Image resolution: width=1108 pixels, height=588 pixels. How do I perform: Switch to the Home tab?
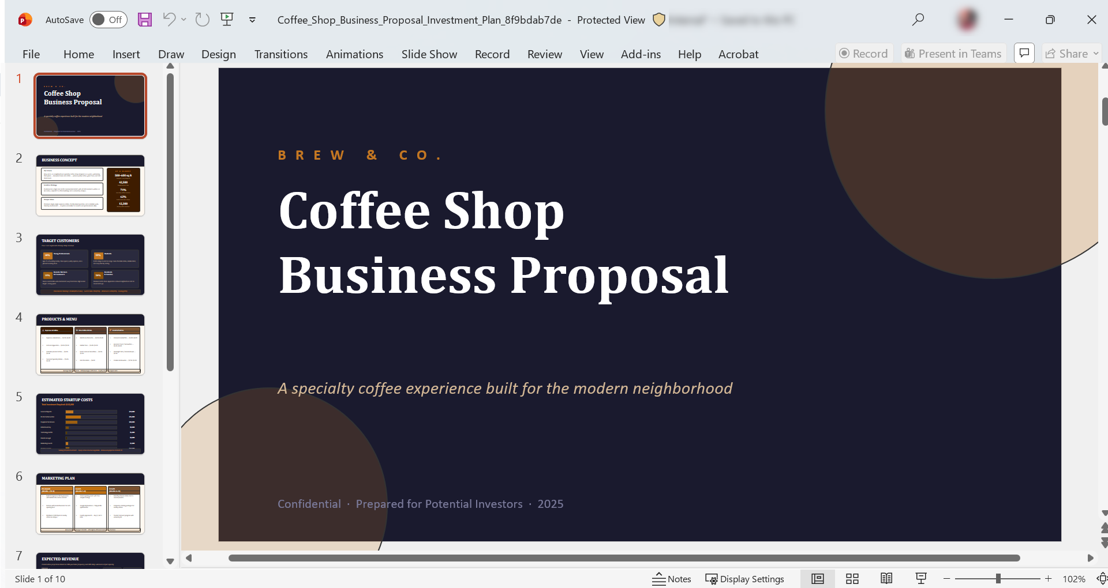[78, 54]
